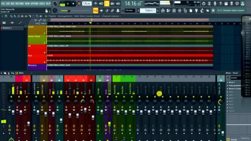Open the Browser view icon
This screenshot has width=251, height=141.
185,11
